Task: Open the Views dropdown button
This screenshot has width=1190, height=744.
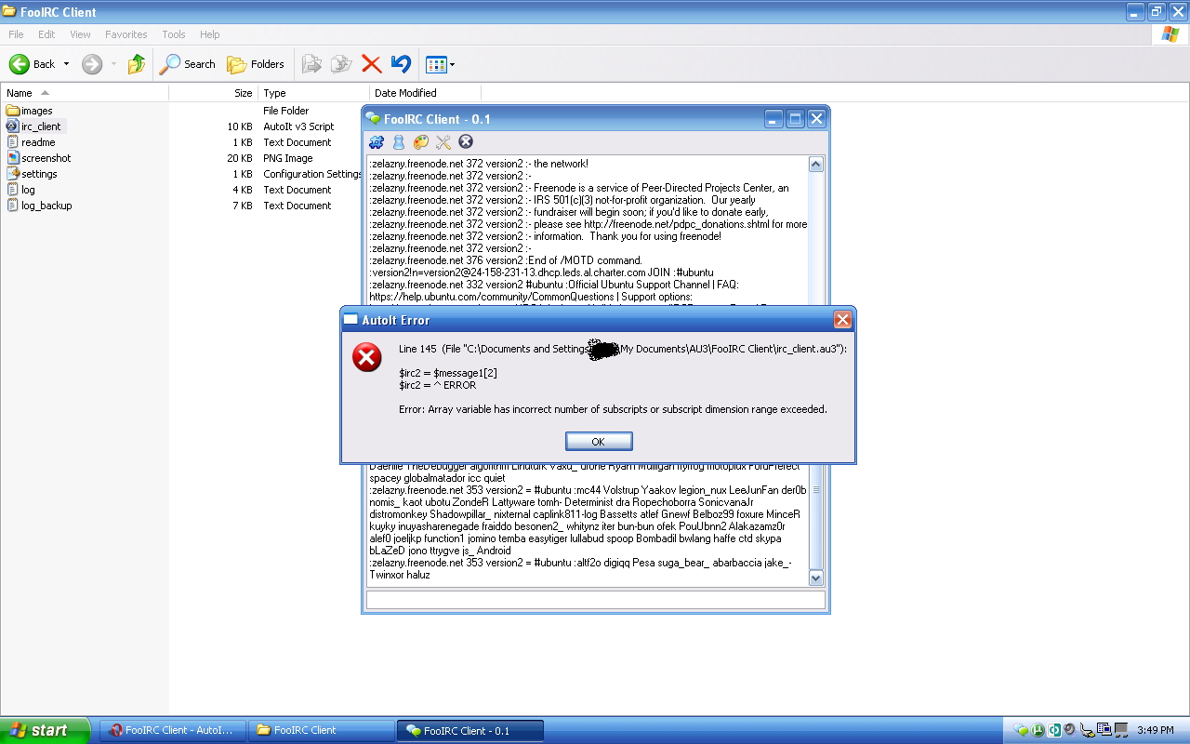Action: click(x=440, y=64)
